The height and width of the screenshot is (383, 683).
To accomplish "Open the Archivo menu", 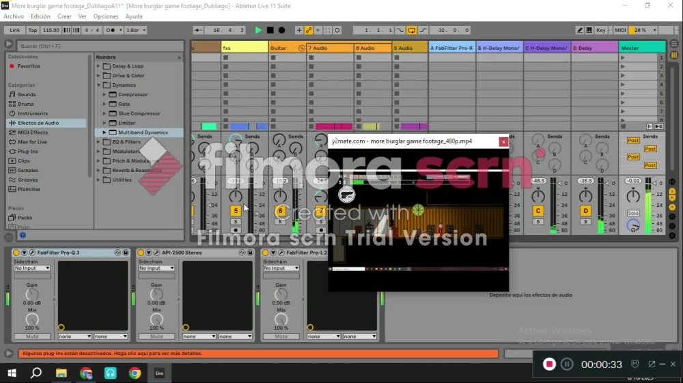I will pos(14,16).
